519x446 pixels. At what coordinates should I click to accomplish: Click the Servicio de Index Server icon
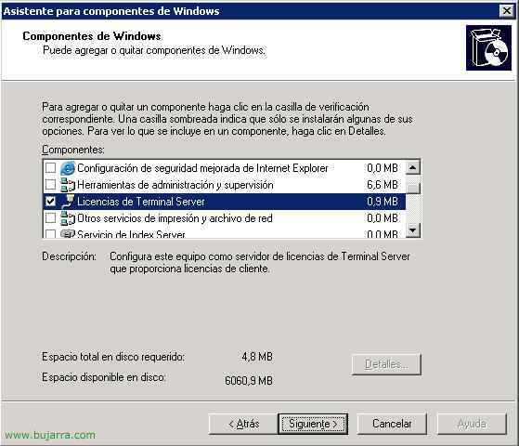coord(68,233)
